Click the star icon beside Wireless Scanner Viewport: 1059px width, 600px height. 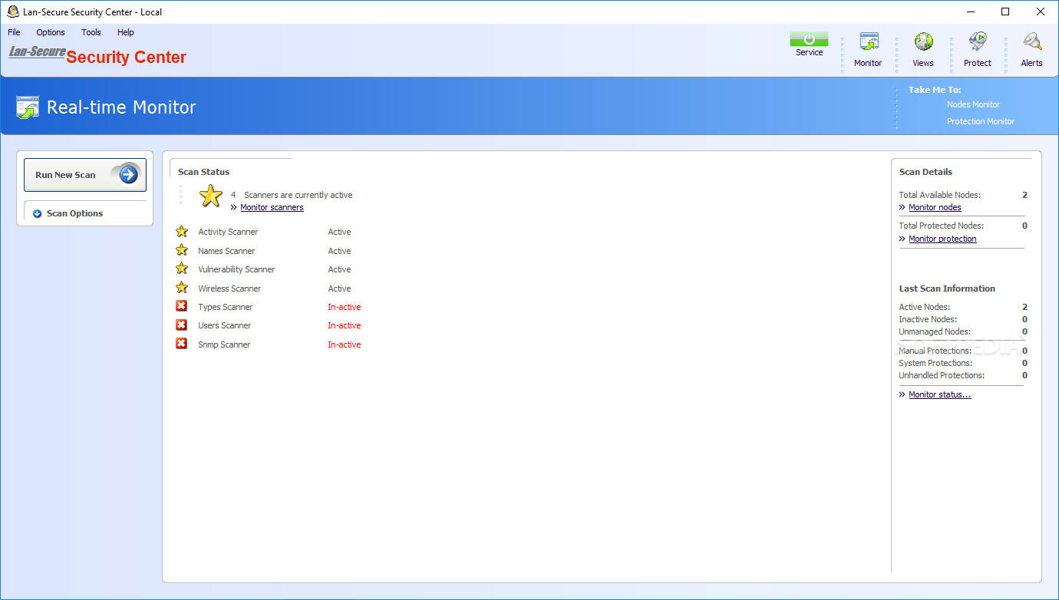point(182,288)
